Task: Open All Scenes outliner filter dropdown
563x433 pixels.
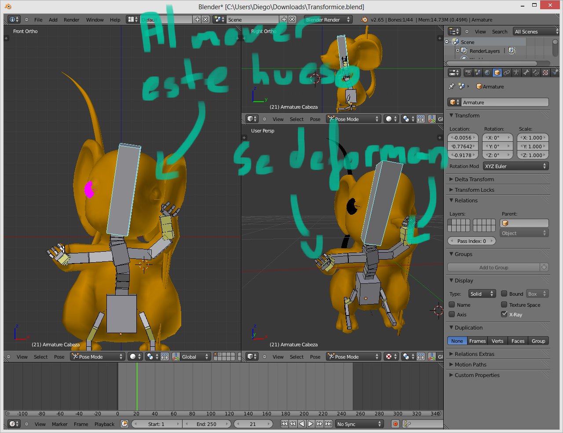Action: click(x=536, y=31)
